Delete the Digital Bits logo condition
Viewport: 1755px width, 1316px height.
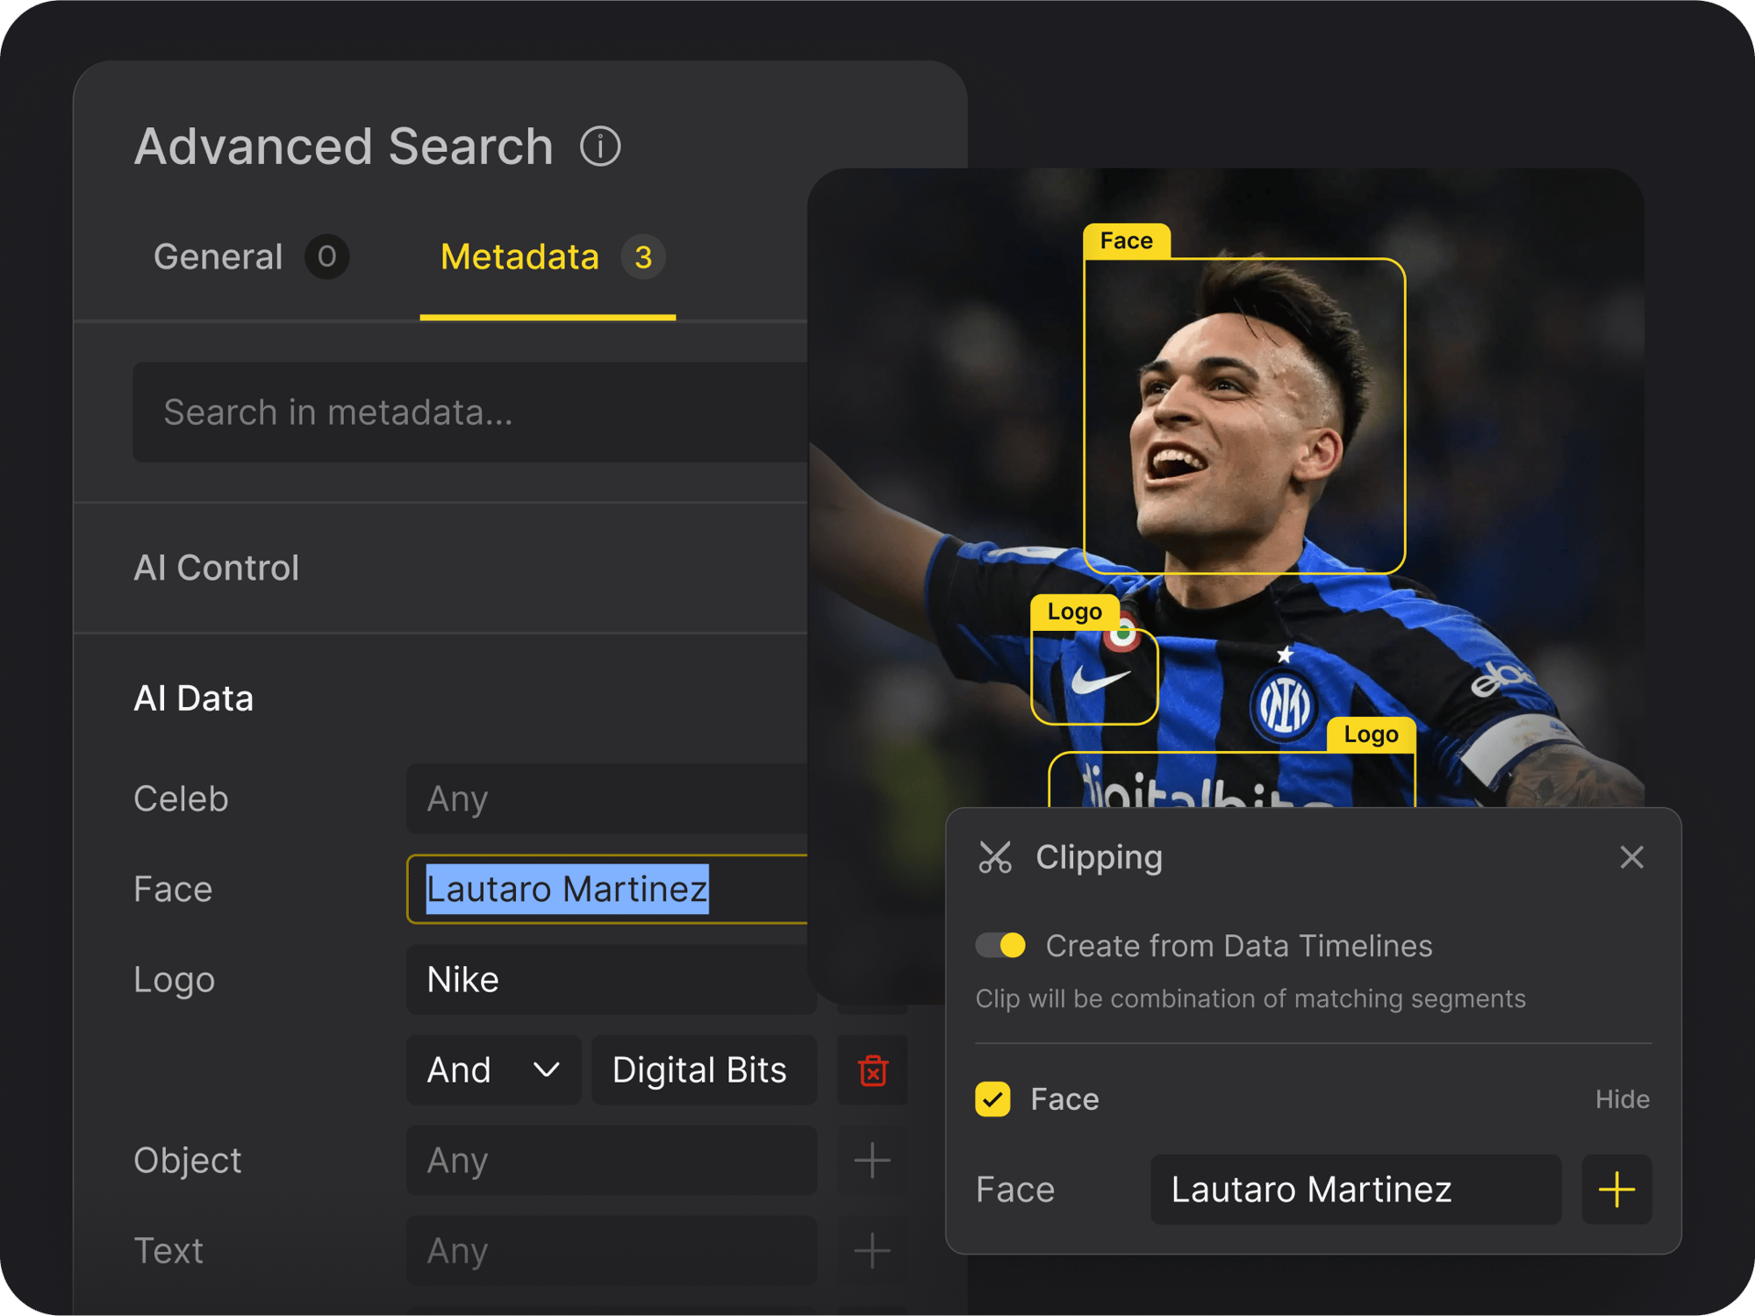(872, 1070)
